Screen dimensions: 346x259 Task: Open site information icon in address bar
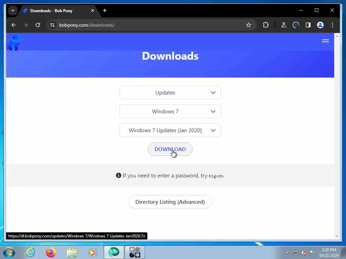(52, 25)
